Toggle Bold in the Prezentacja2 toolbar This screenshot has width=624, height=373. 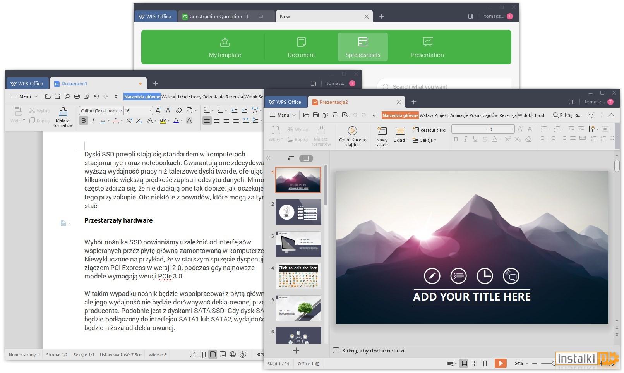[x=456, y=139]
